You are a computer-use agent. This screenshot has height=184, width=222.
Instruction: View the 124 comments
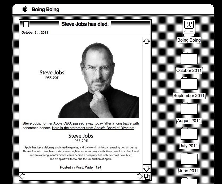[x=99, y=167]
